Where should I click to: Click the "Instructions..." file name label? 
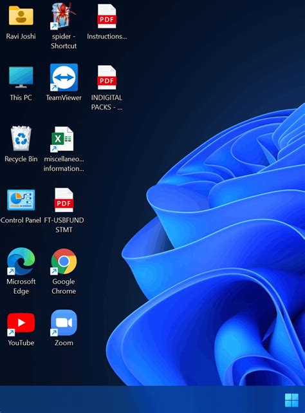pos(107,36)
